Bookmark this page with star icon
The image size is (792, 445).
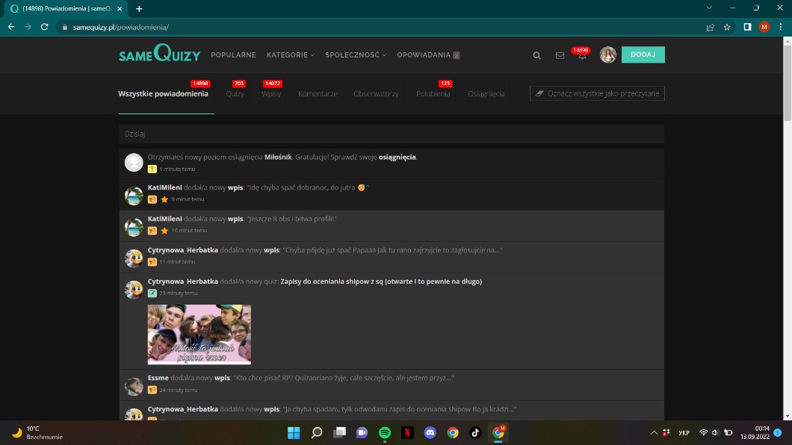(727, 26)
